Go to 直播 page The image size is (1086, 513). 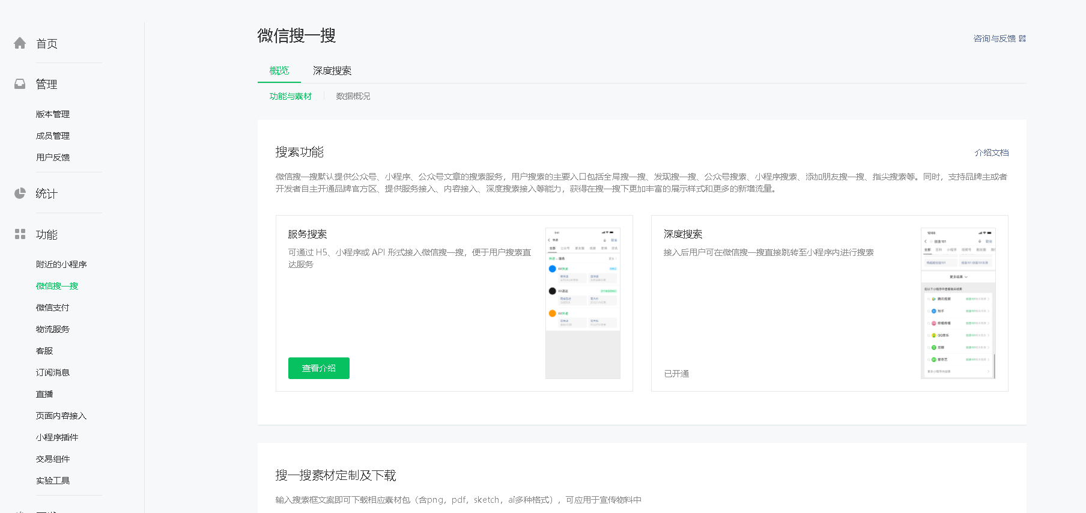click(x=44, y=394)
